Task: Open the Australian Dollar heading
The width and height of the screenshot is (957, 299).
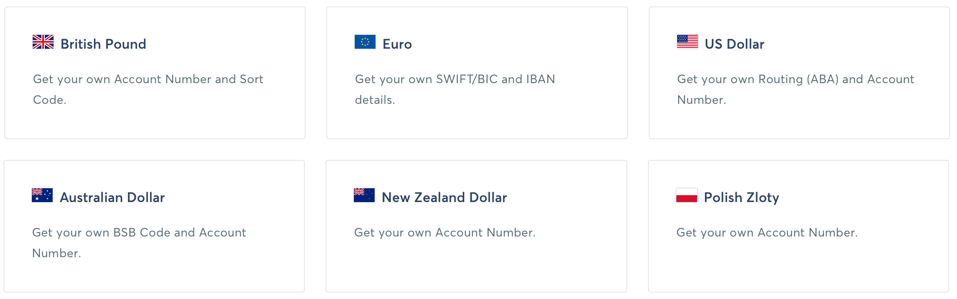Action: [112, 197]
